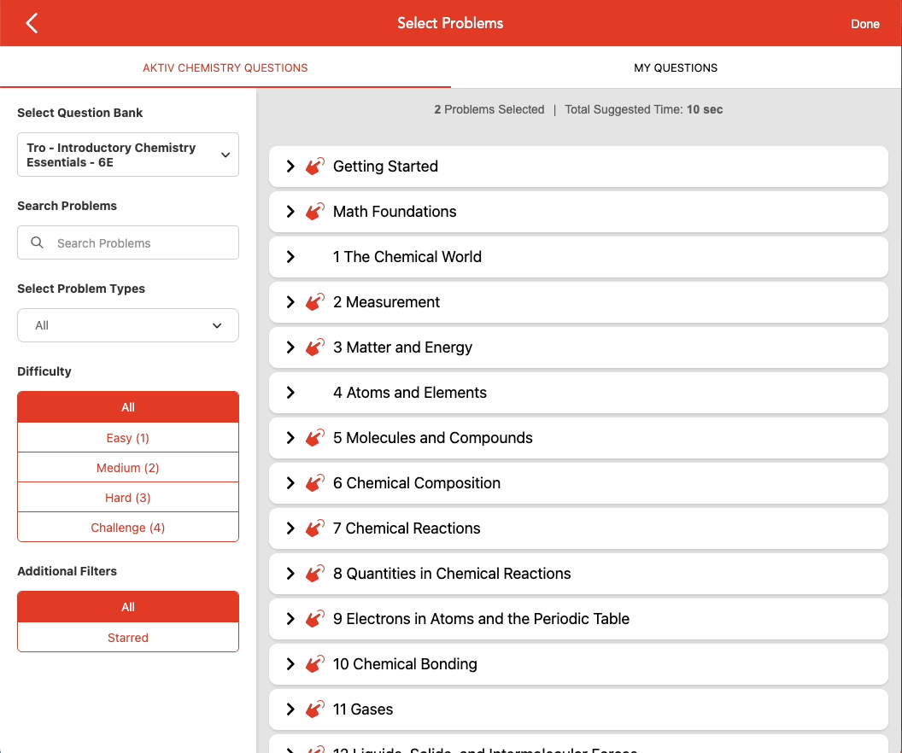This screenshot has height=753, width=902.
Task: Filter problems by Easy difficulty
Action: (127, 437)
